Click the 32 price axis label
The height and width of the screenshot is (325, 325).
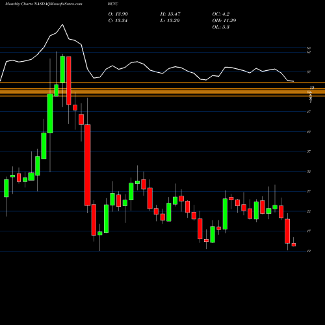click(309, 172)
